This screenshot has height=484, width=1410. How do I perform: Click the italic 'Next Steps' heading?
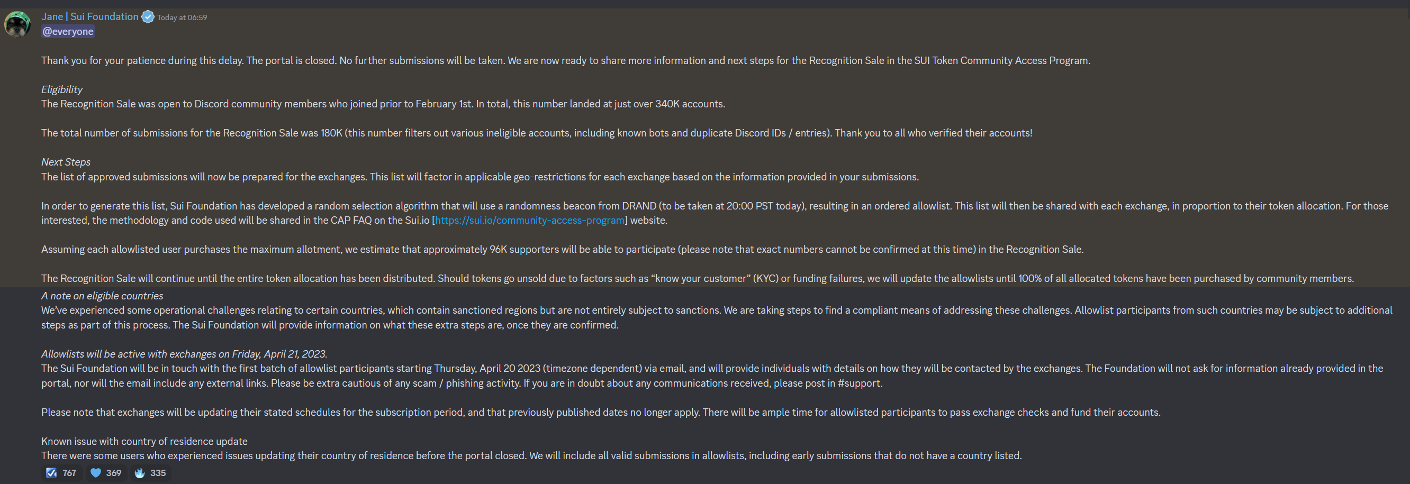[66, 162]
